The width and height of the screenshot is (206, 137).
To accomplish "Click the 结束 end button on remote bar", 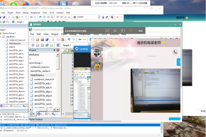I will coord(140,31).
